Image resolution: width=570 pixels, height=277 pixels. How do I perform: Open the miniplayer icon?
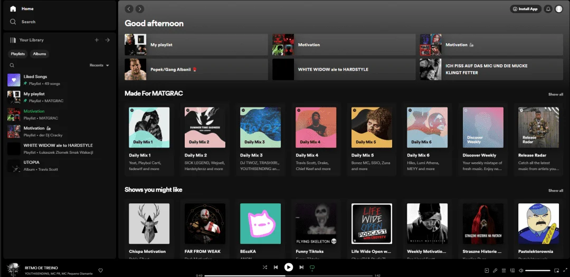(556, 271)
